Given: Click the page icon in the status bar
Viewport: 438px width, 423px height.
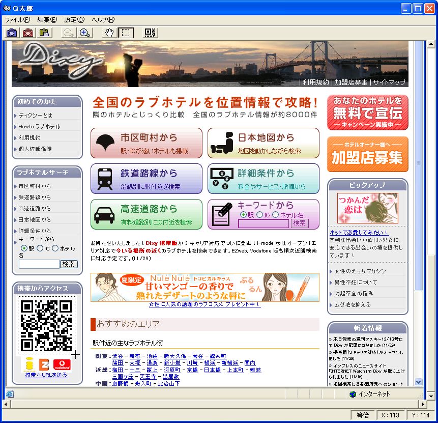Looking at the screenshot, I should point(10,394).
